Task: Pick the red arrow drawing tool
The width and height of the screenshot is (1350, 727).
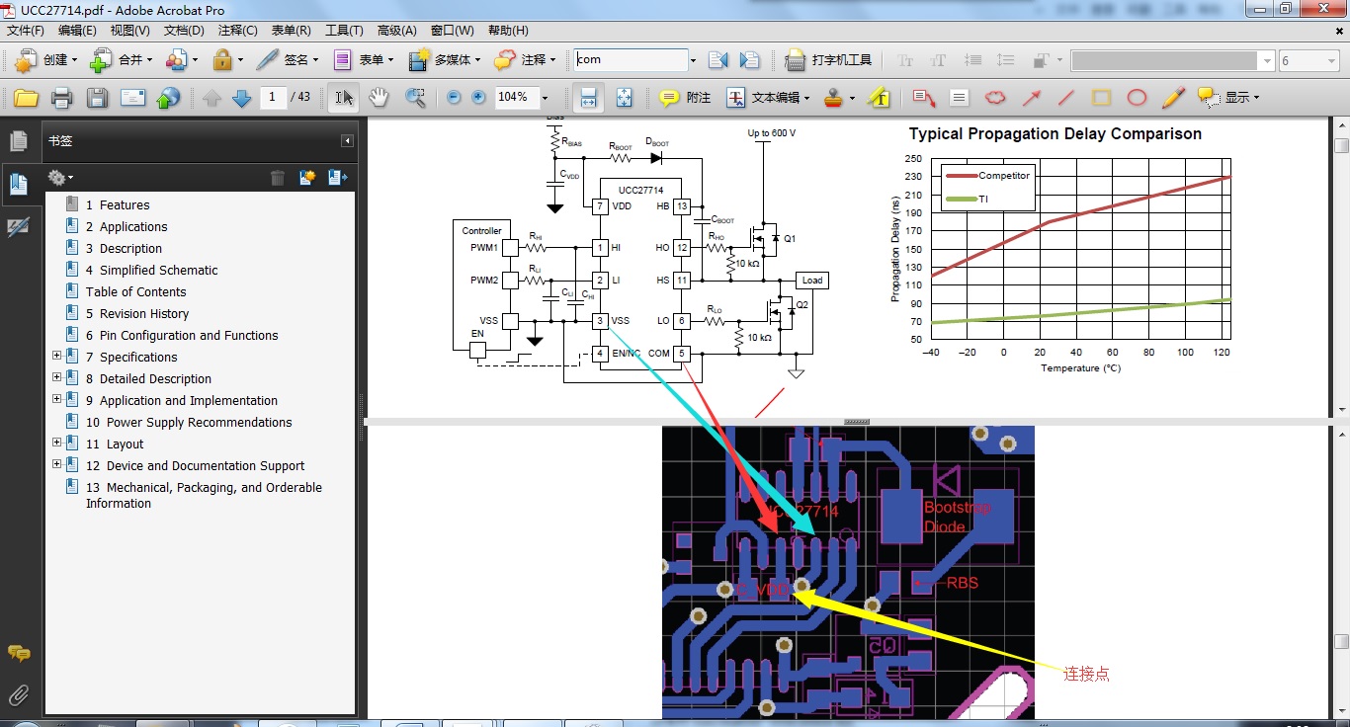Action: click(1031, 98)
